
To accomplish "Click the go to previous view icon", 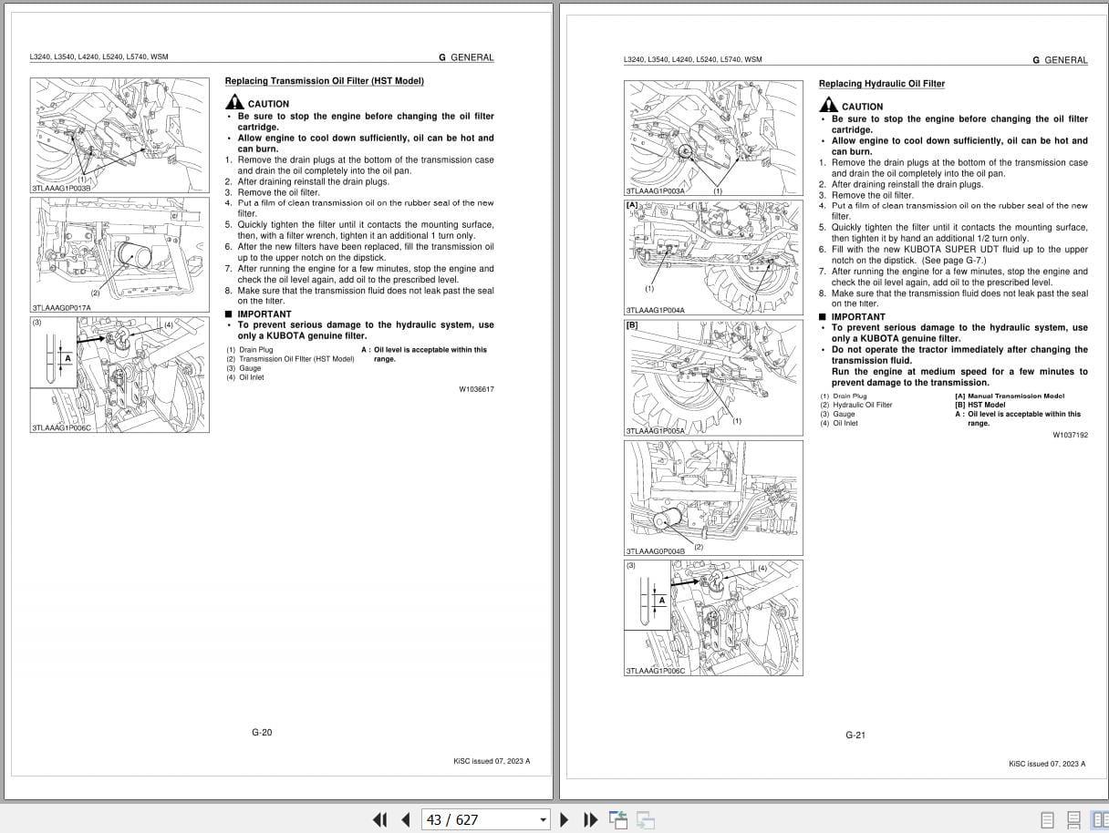I will (x=618, y=819).
